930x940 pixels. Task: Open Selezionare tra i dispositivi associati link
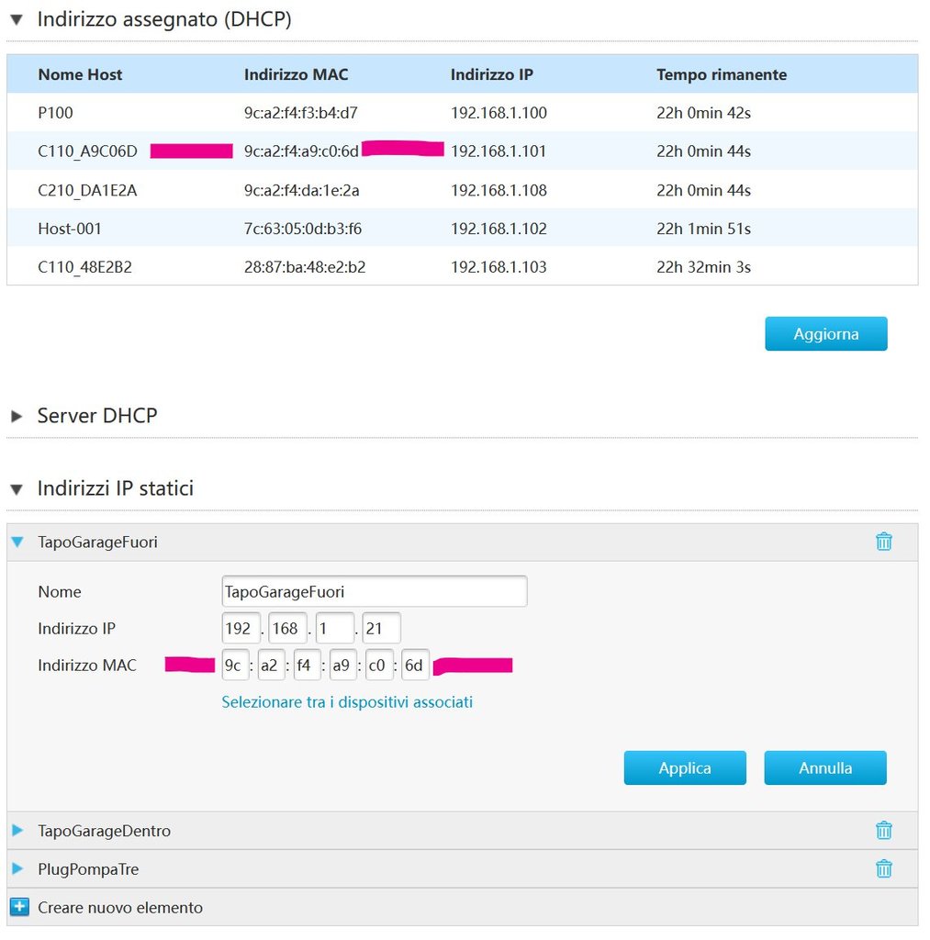click(x=347, y=702)
